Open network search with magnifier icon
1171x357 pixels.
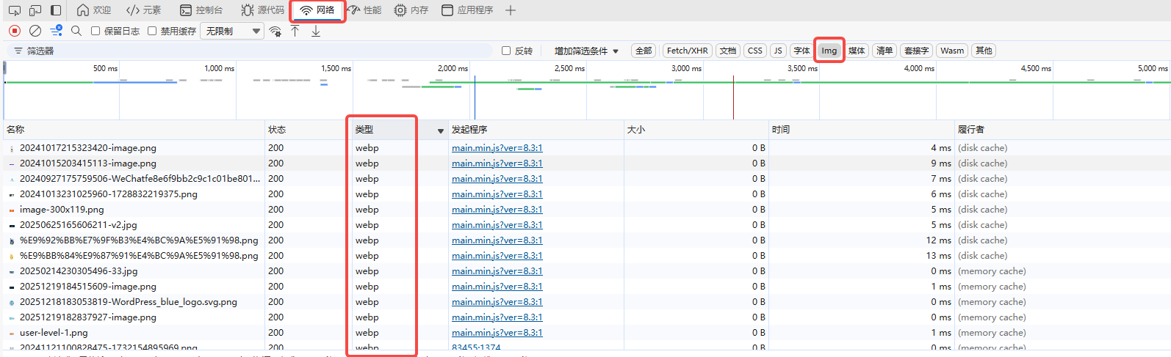point(76,31)
